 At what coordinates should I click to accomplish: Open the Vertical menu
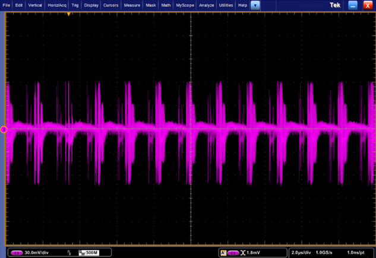pos(36,5)
